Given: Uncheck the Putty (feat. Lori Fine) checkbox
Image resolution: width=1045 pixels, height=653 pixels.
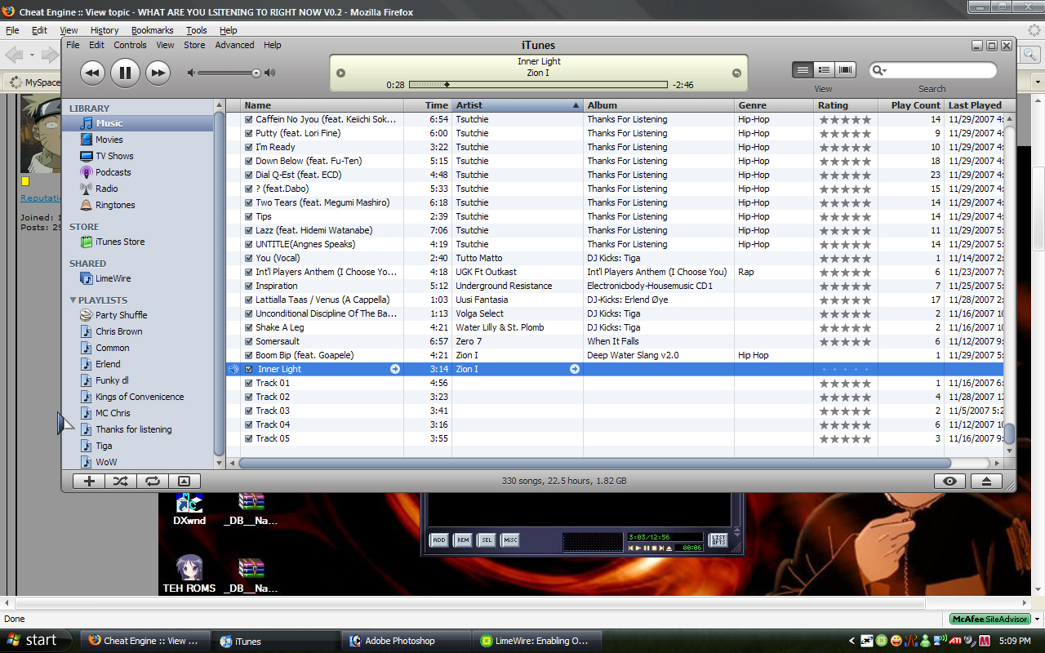Looking at the screenshot, I should click(249, 133).
